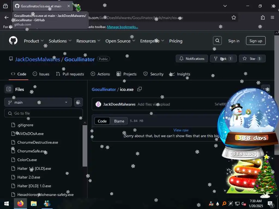This screenshot has height=209, width=279.
Task: Expand the Open Source menu
Action: [x=120, y=41]
